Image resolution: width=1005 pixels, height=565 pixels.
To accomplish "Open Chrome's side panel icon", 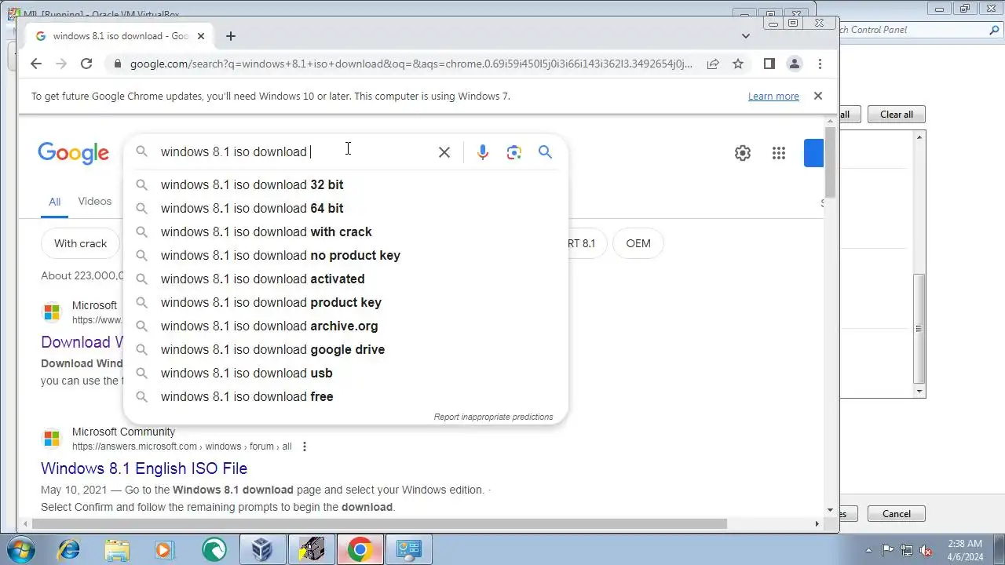I will 769,64.
